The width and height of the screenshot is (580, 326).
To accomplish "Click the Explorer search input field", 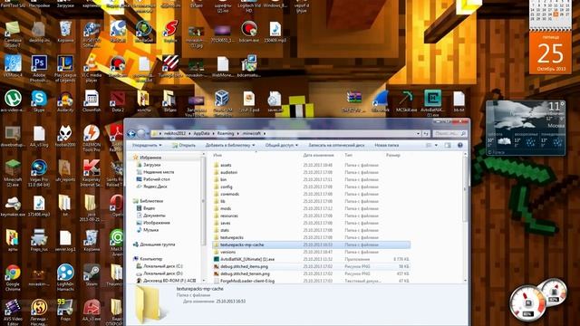I will (449, 133).
